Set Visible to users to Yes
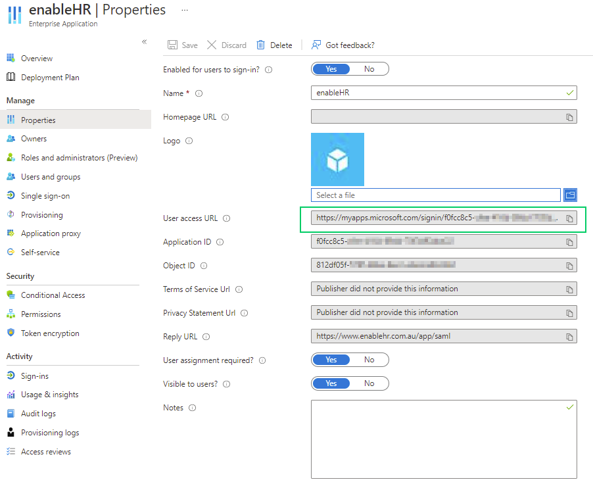Image resolution: width=593 pixels, height=486 pixels. point(331,383)
